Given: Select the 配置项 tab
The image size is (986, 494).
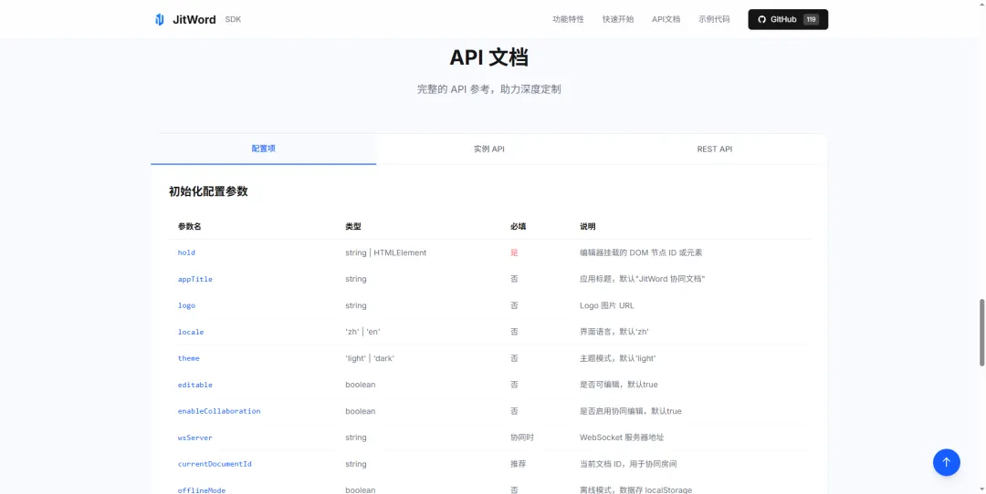Looking at the screenshot, I should 264,149.
